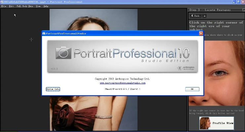245x132 pixels.
Task: Click the Anthropics Technology logo in banner
Action: click(185, 68)
